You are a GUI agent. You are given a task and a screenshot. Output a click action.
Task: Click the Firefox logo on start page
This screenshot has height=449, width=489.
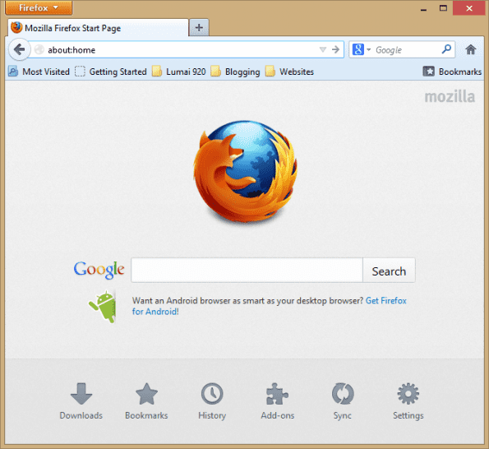tap(245, 172)
